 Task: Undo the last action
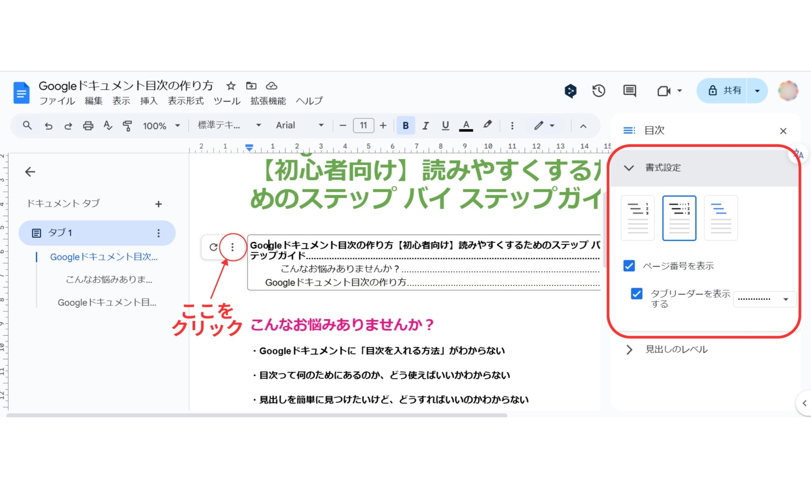(48, 126)
